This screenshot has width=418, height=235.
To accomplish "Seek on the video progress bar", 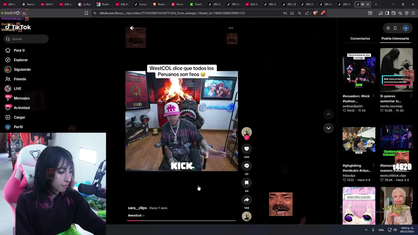I will click(x=182, y=220).
